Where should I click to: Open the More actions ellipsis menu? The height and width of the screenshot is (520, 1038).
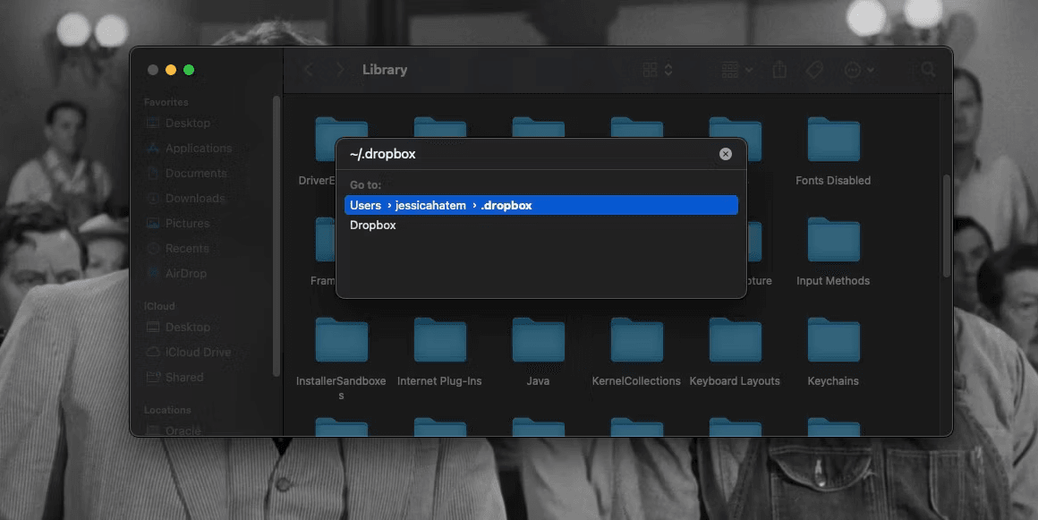(x=859, y=70)
